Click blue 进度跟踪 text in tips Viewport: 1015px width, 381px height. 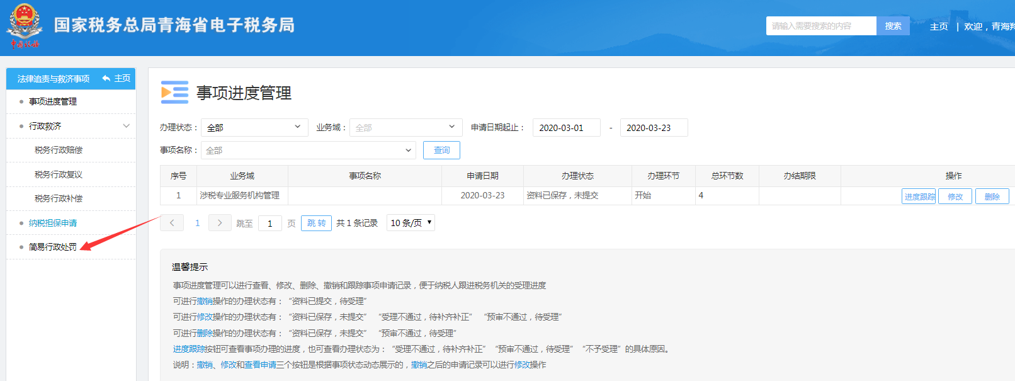(x=189, y=349)
